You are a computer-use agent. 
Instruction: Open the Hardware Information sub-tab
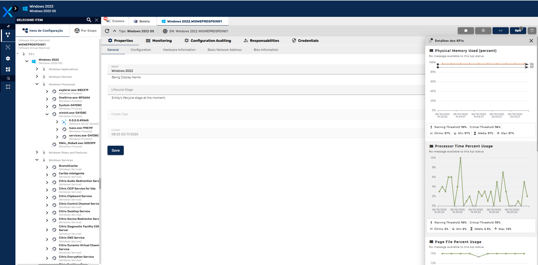pyautogui.click(x=179, y=50)
